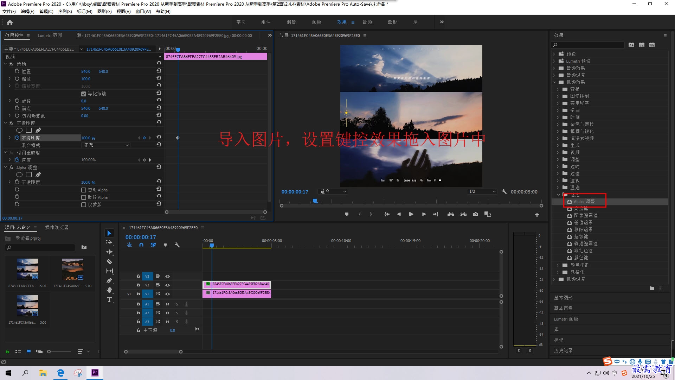Expand the 颜色校正 folder

558,265
